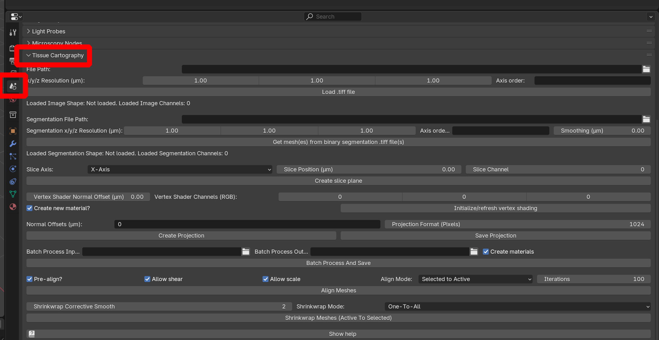Click the Smoothing (µm) value field
Screen dimensions: 659x340
click(x=602, y=131)
